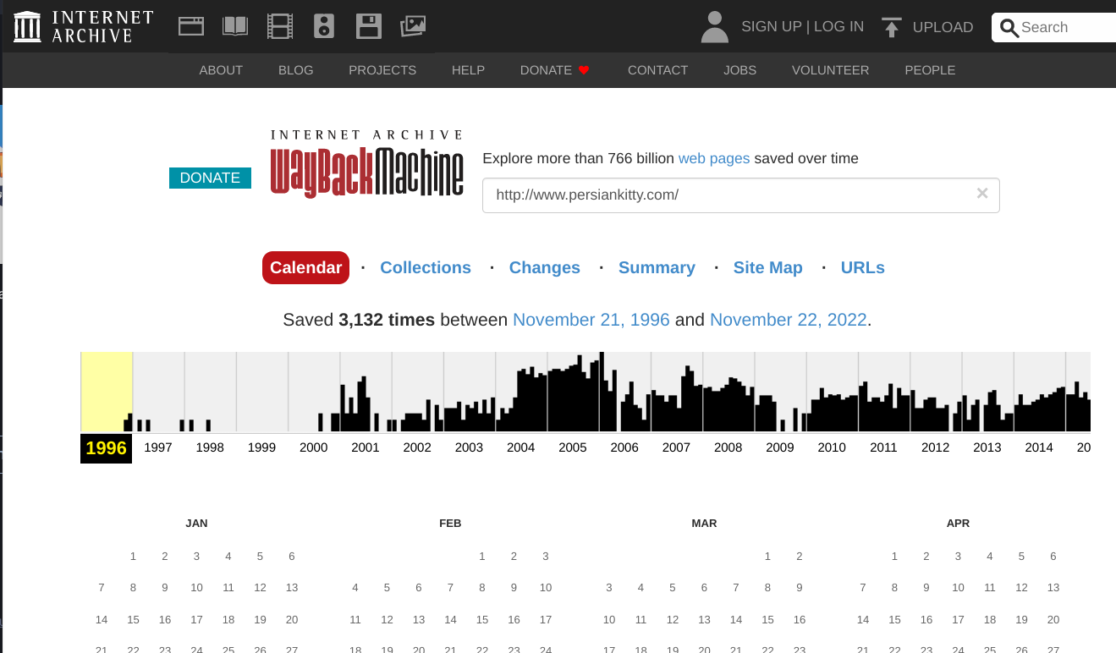Click the web pages link

[714, 158]
